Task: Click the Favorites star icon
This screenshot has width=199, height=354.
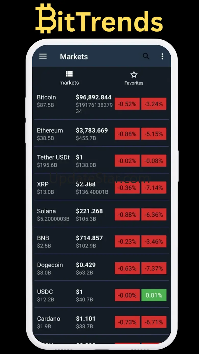Action: 134,75
